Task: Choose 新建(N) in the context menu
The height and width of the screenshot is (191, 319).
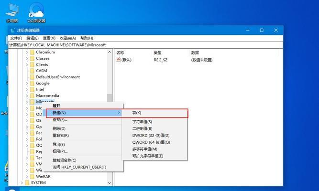Action: click(83, 113)
